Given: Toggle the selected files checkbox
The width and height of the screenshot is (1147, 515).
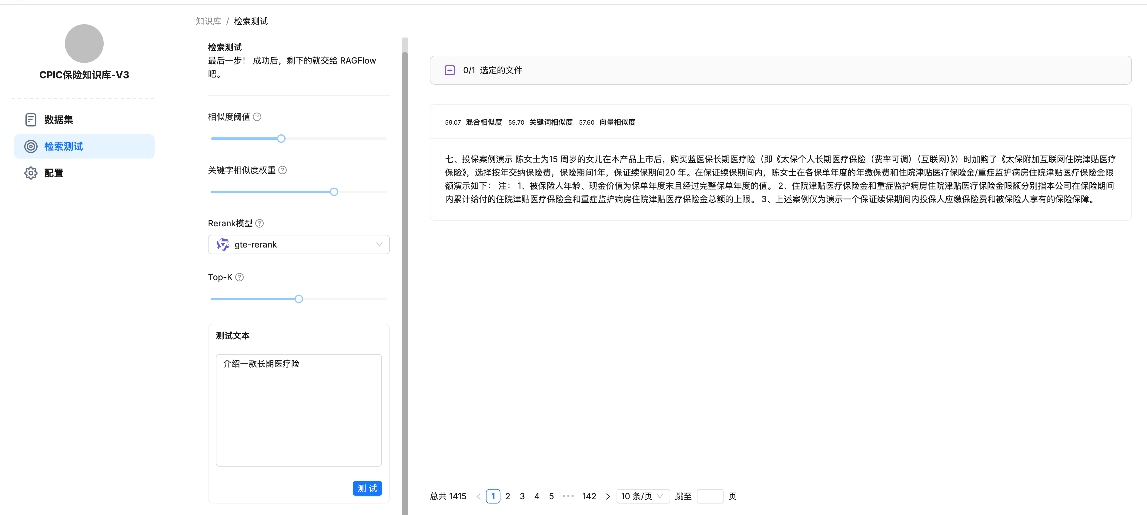Looking at the screenshot, I should point(450,70).
